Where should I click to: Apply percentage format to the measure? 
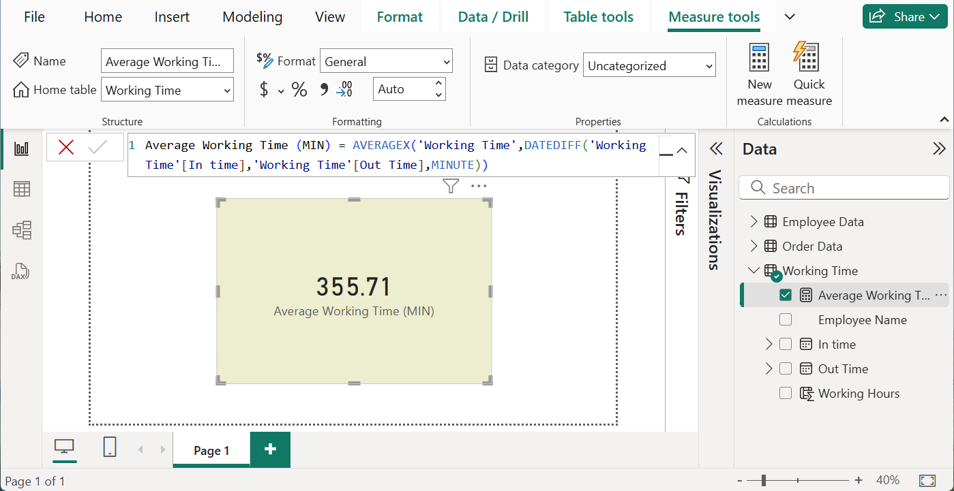click(299, 89)
